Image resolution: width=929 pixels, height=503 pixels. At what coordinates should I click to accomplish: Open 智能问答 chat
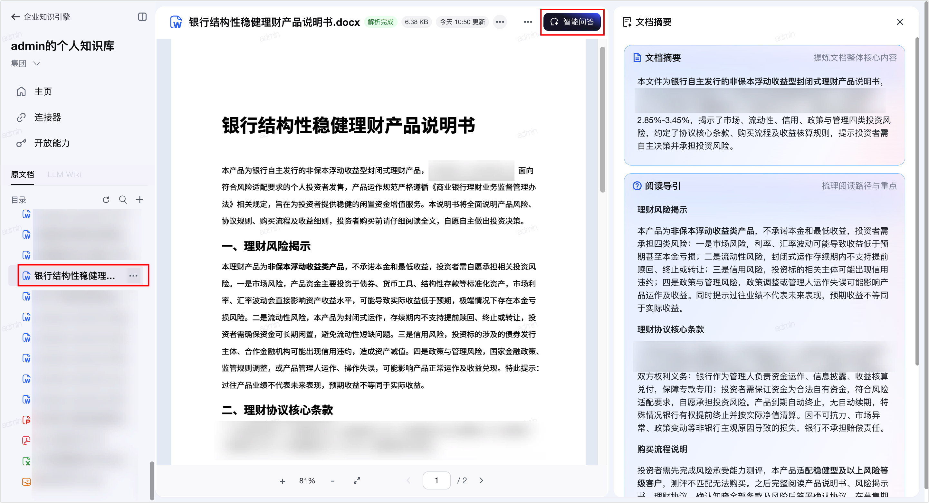tap(572, 22)
